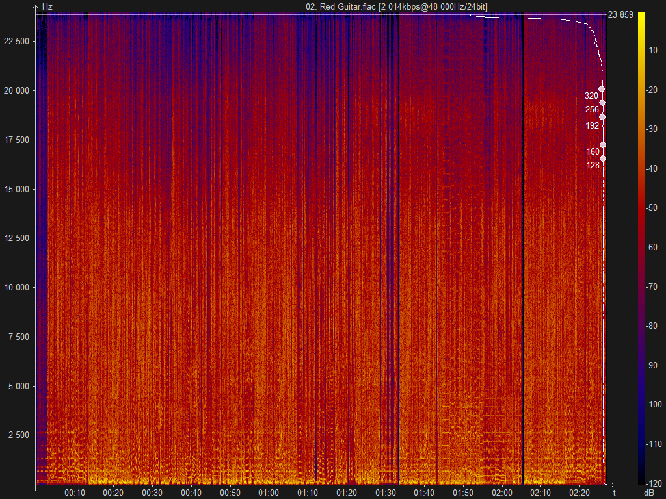Screen dimensions: 666x499
Task: Click the 12 500 frequency axis label
Action: pyautogui.click(x=17, y=238)
